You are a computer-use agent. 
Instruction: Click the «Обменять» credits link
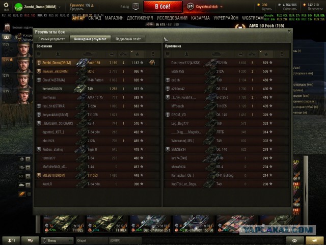(x=290, y=9)
